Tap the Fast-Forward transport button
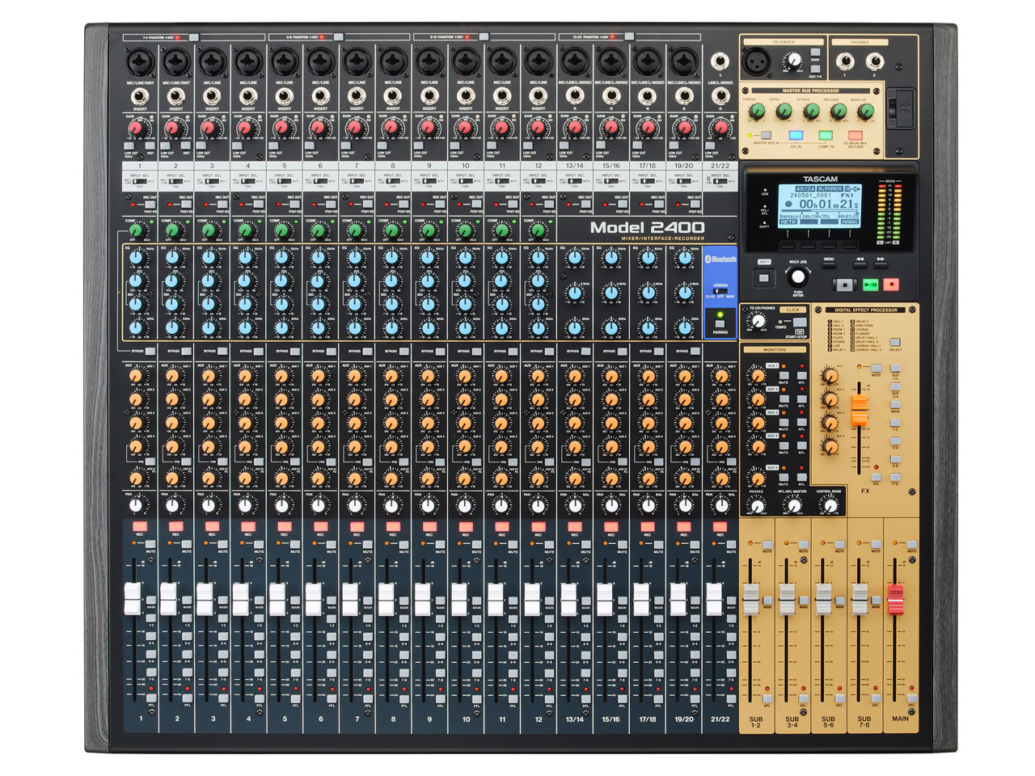The height and width of the screenshot is (776, 1035). point(880,264)
